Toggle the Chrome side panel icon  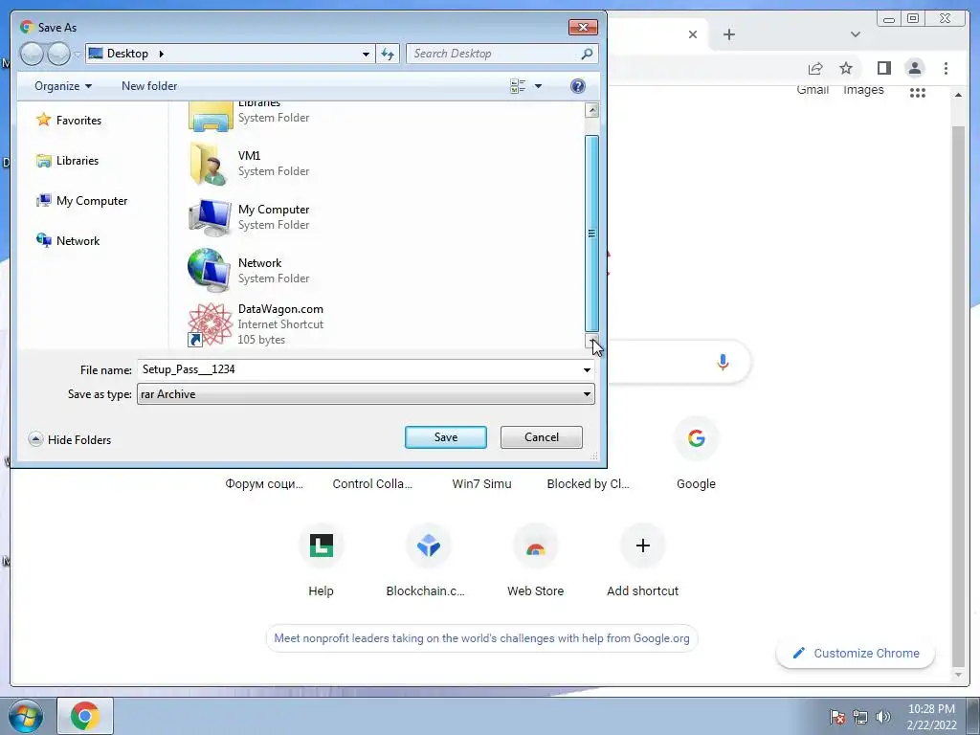pyautogui.click(x=883, y=68)
